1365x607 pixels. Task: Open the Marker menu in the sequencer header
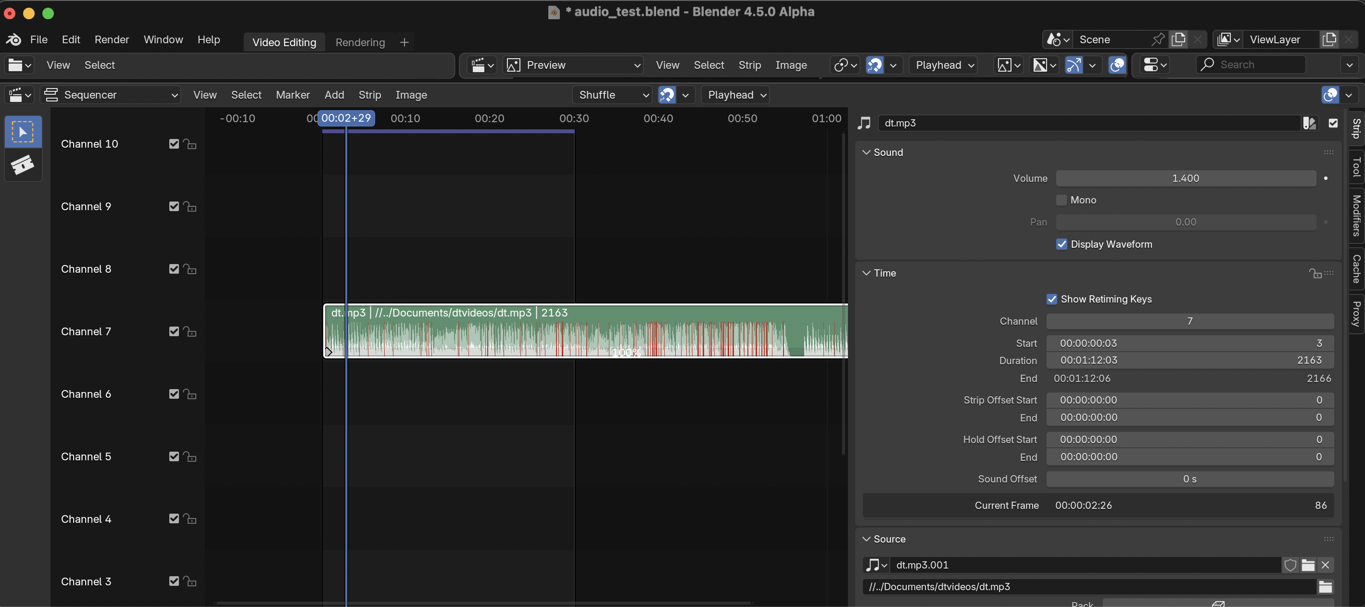pos(292,94)
